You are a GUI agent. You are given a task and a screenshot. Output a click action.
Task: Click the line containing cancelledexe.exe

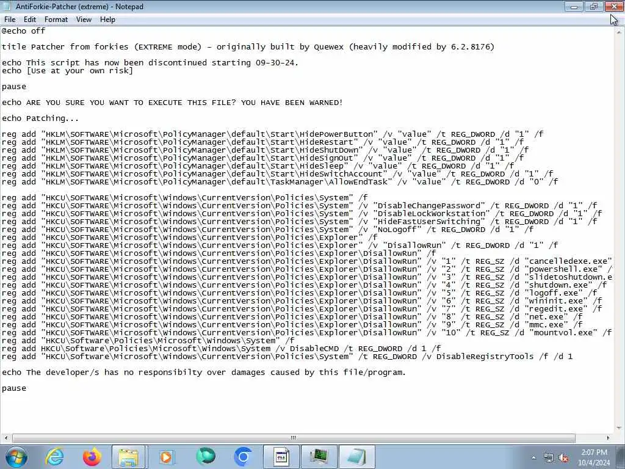click(307, 261)
